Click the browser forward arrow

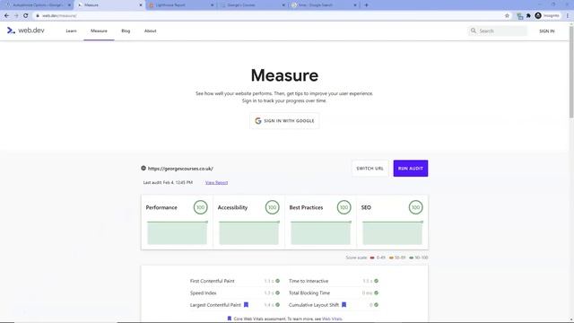(x=16, y=16)
